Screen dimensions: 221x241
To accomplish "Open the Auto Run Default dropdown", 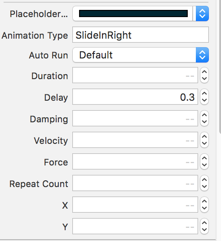I will point(141,55).
